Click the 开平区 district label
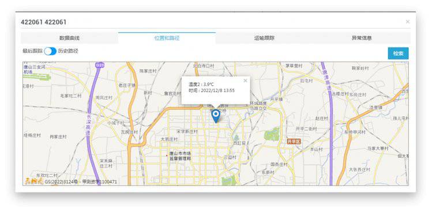This screenshot has width=432, height=212. [x=294, y=141]
